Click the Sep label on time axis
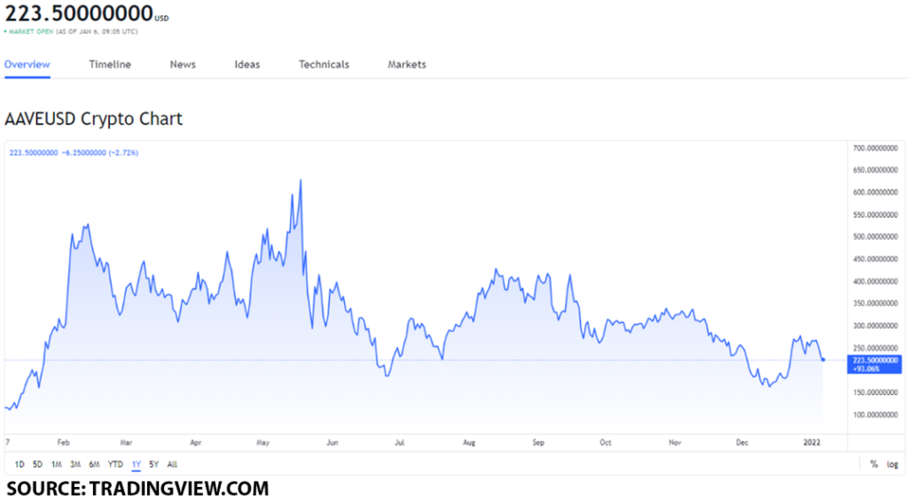Viewport: 908px width, 503px height. pos(538,442)
